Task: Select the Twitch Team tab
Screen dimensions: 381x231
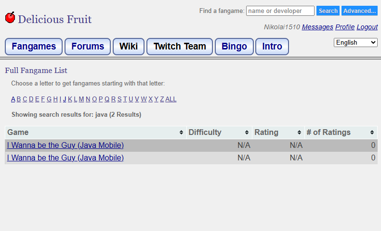Action: 180,47
